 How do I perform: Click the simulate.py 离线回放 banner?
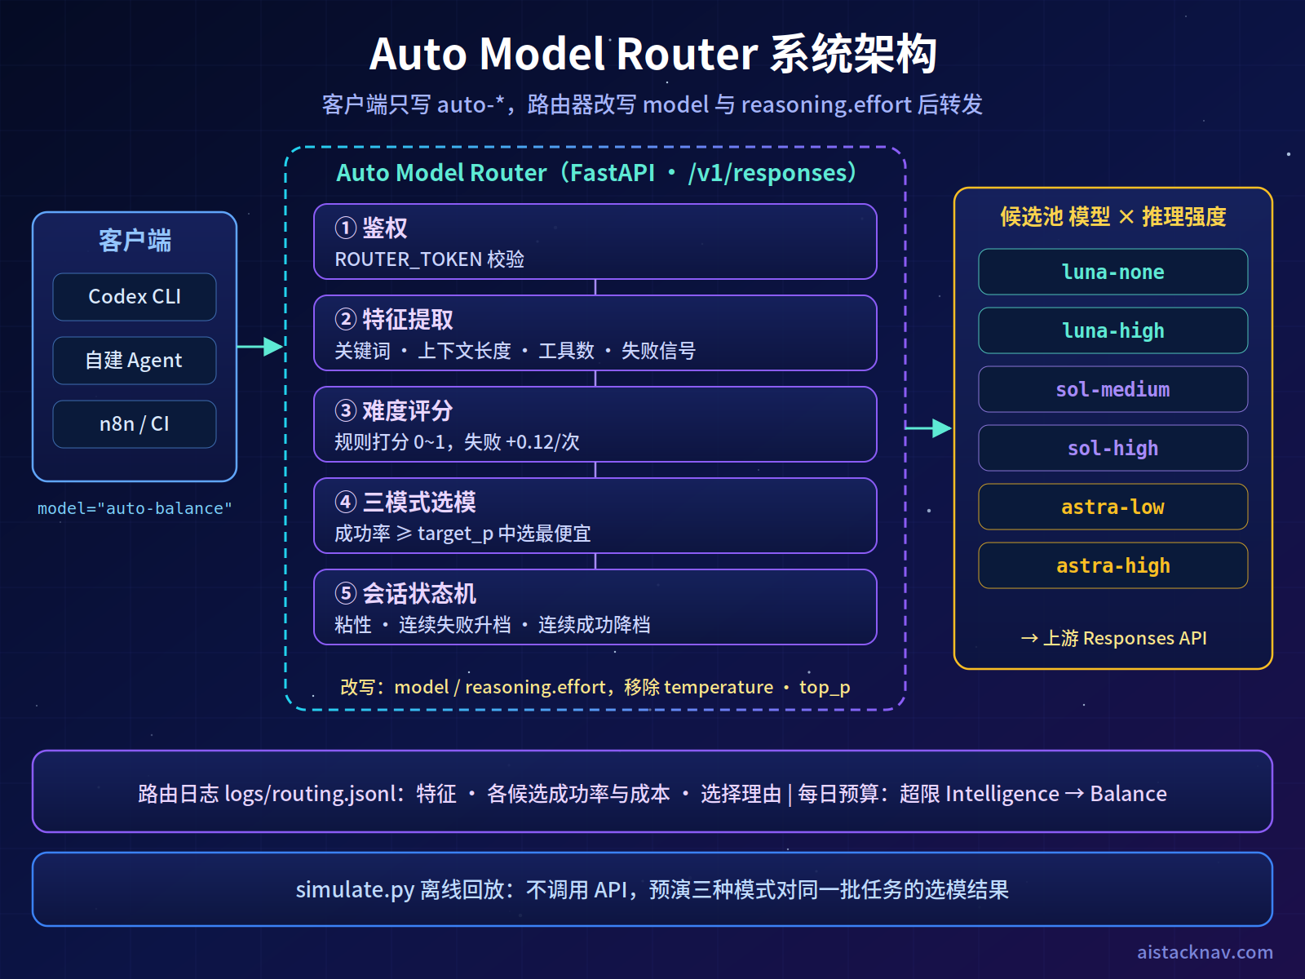click(x=652, y=889)
